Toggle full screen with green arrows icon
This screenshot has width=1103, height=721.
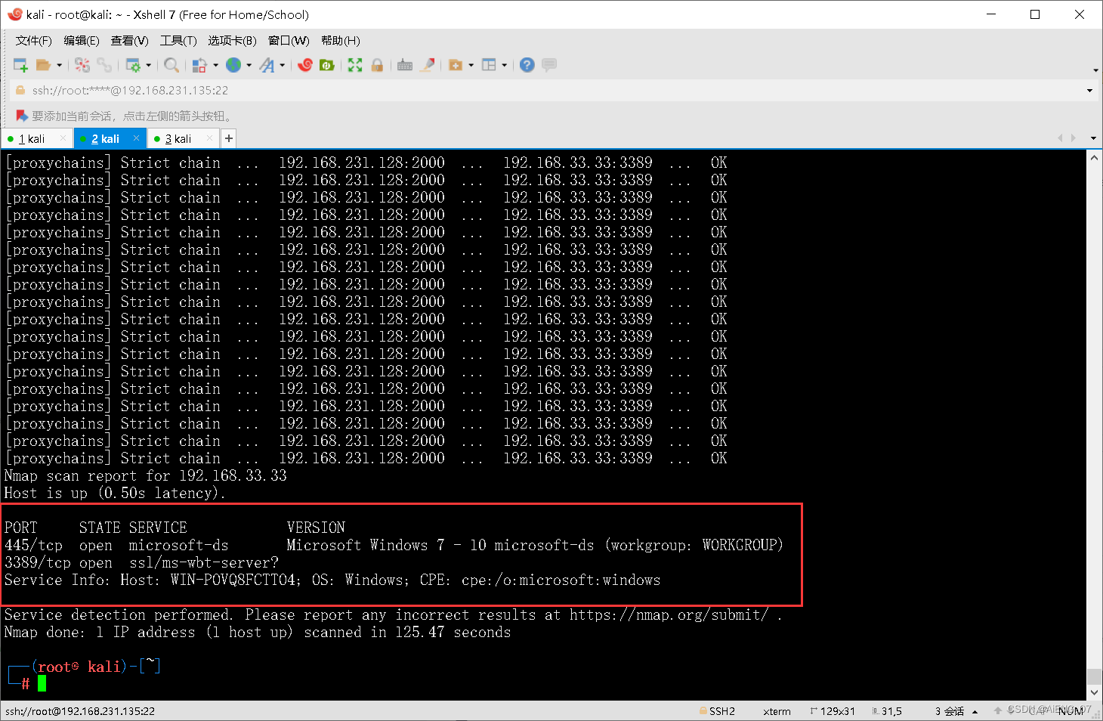tap(355, 65)
